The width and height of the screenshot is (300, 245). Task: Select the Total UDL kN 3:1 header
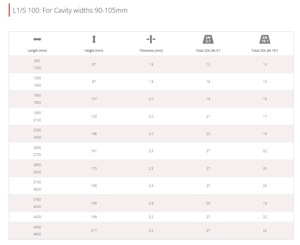[208, 51]
